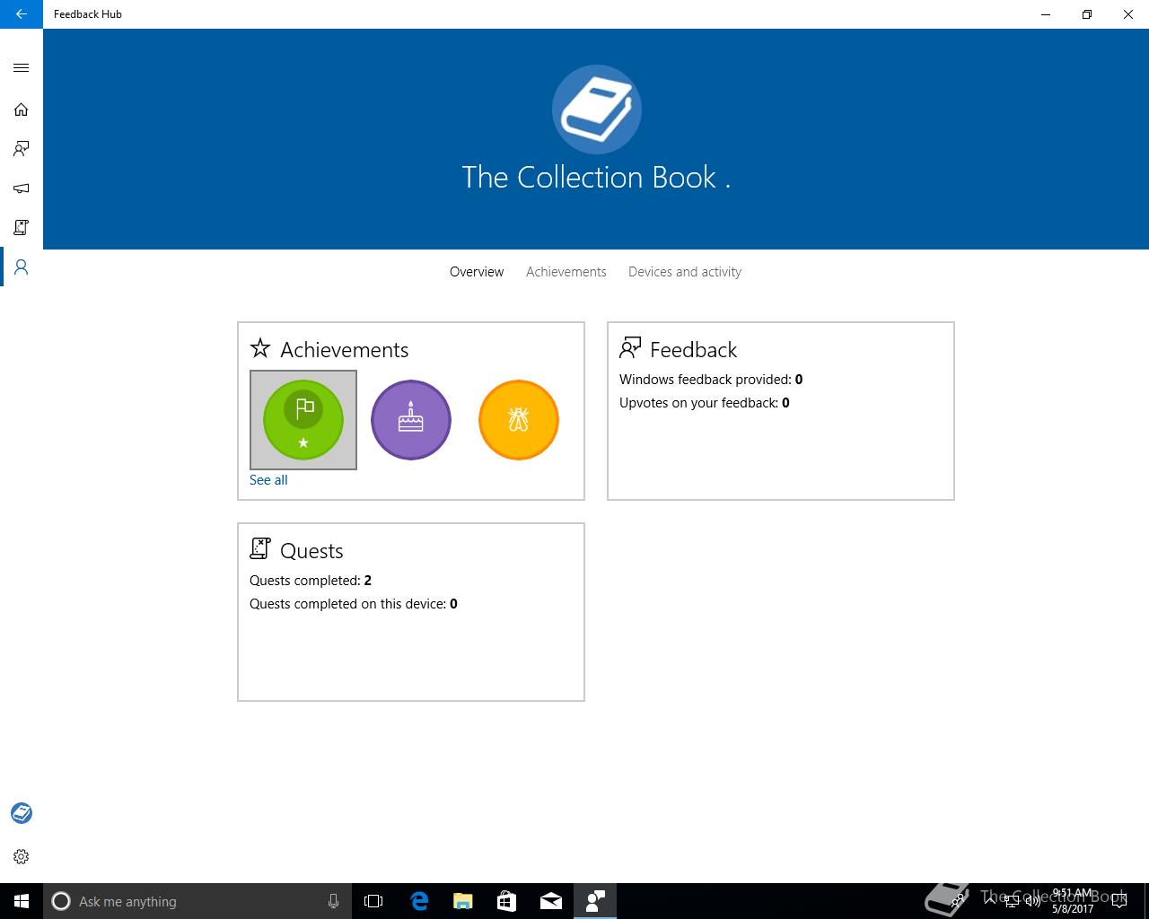Click 'Quests completed: 2' text
This screenshot has height=919, width=1149.
(311, 581)
